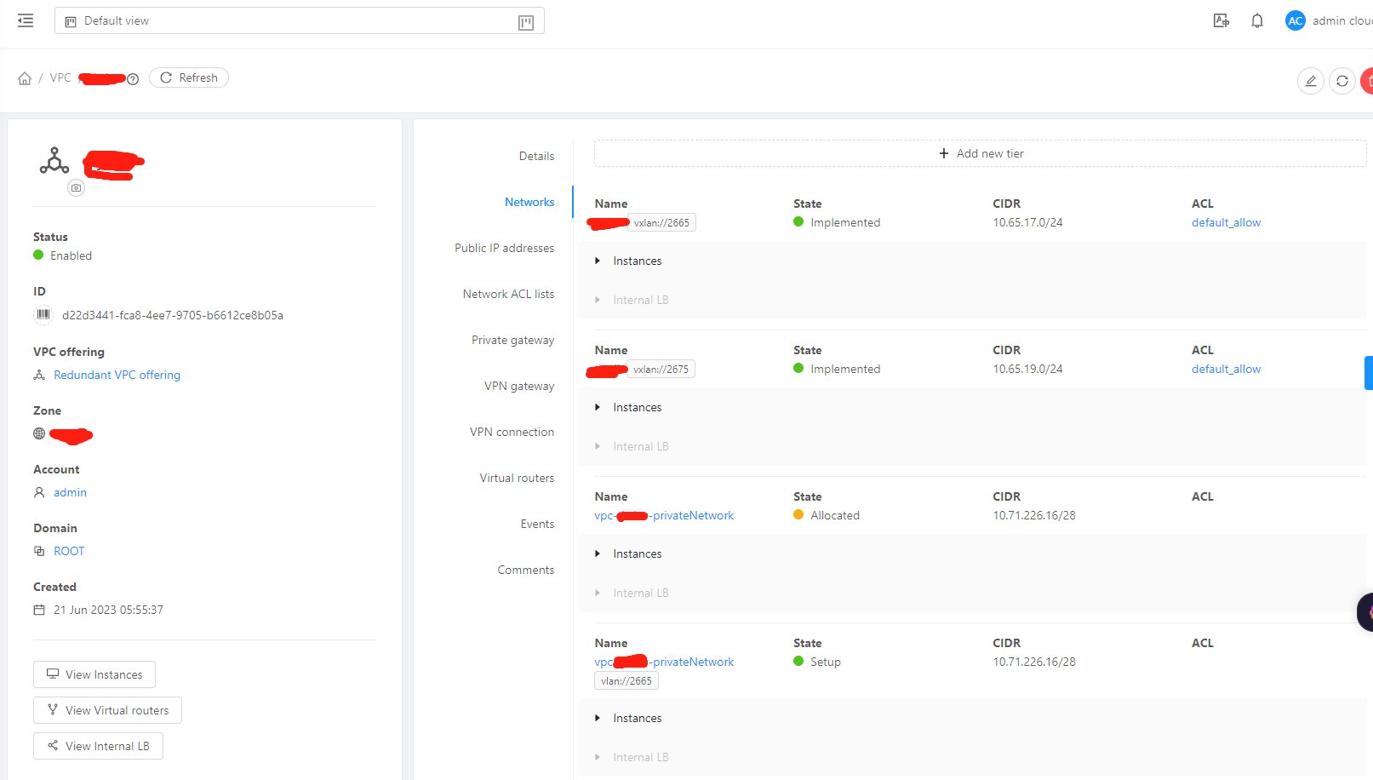This screenshot has height=780, width=1373.
Task: Edit the VPC using the pencil icon
Action: [x=1310, y=80]
